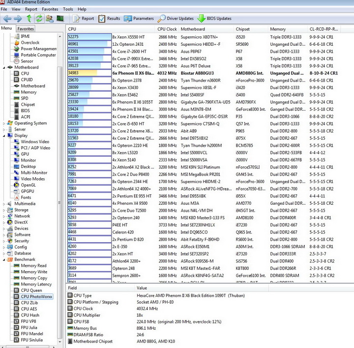Open the File menu
The image size is (354, 348).
click(4, 9)
